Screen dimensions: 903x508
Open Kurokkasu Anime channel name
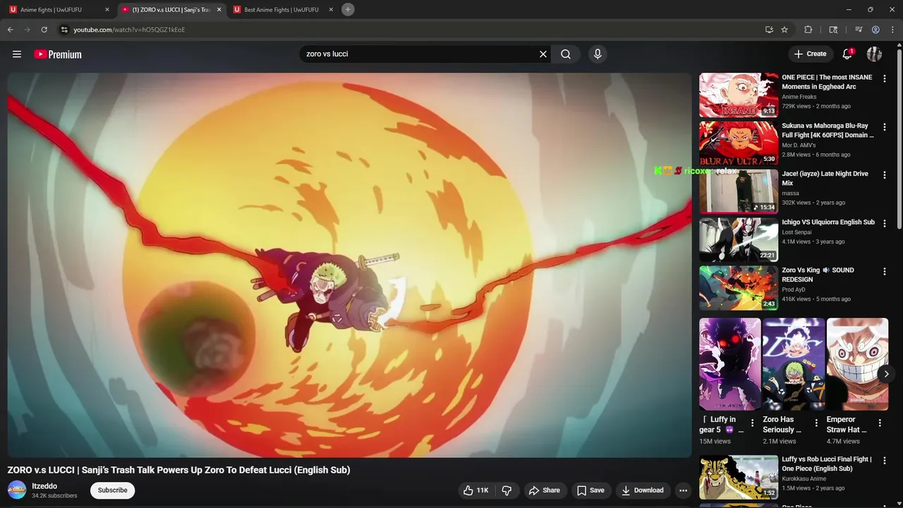tap(804, 478)
